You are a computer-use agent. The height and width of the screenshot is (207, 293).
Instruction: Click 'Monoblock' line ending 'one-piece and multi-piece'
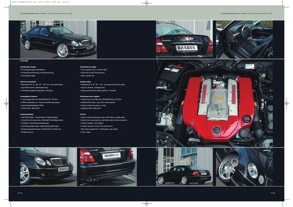click(x=103, y=84)
